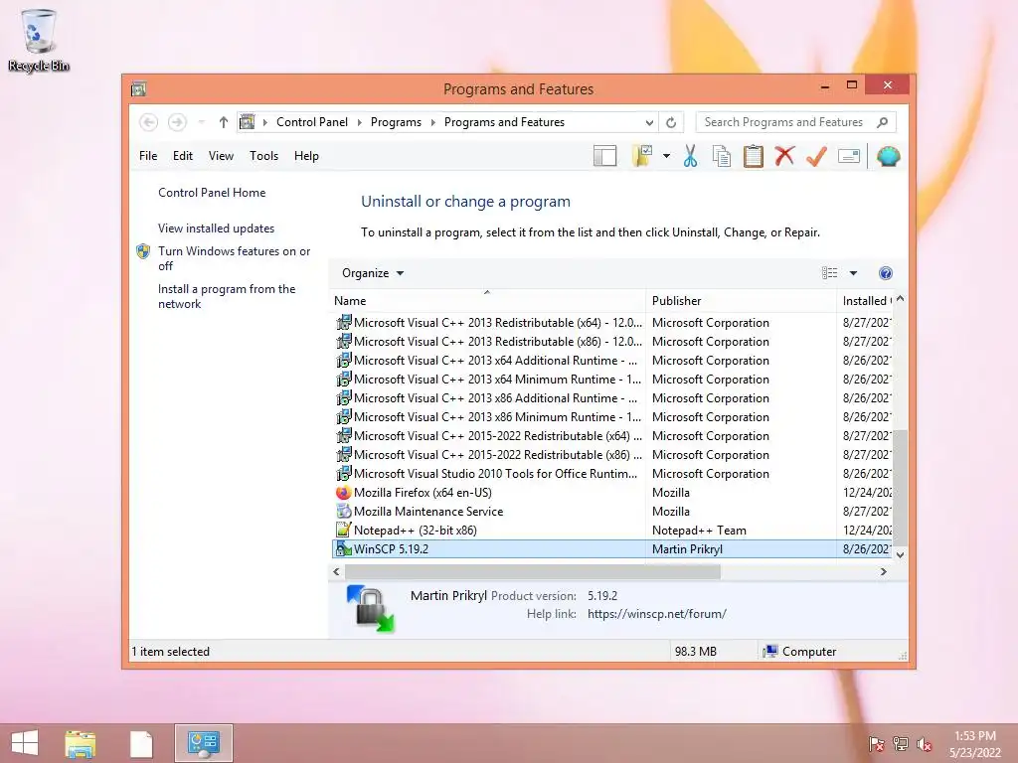Expand the address bar history dropdown
Screen dimensions: 1018x763
649,122
